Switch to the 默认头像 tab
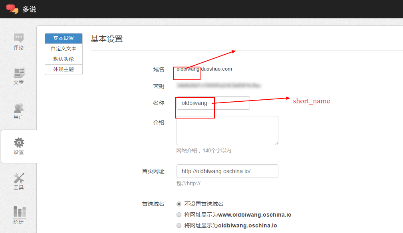The width and height of the screenshot is (403, 233). [64, 59]
